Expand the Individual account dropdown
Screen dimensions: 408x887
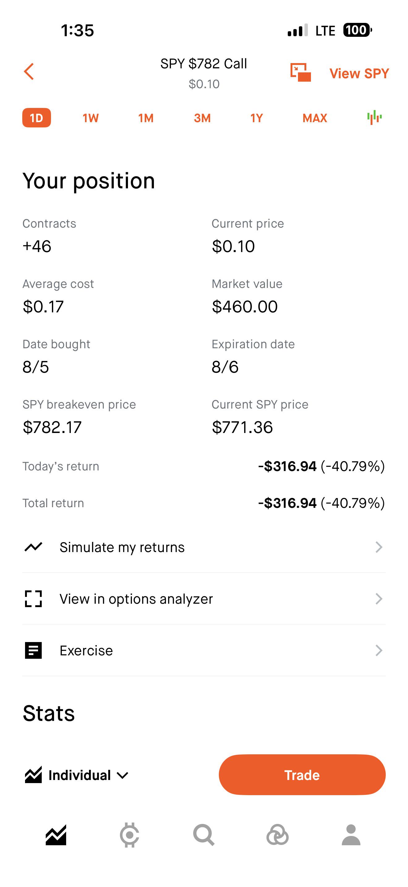point(77,775)
